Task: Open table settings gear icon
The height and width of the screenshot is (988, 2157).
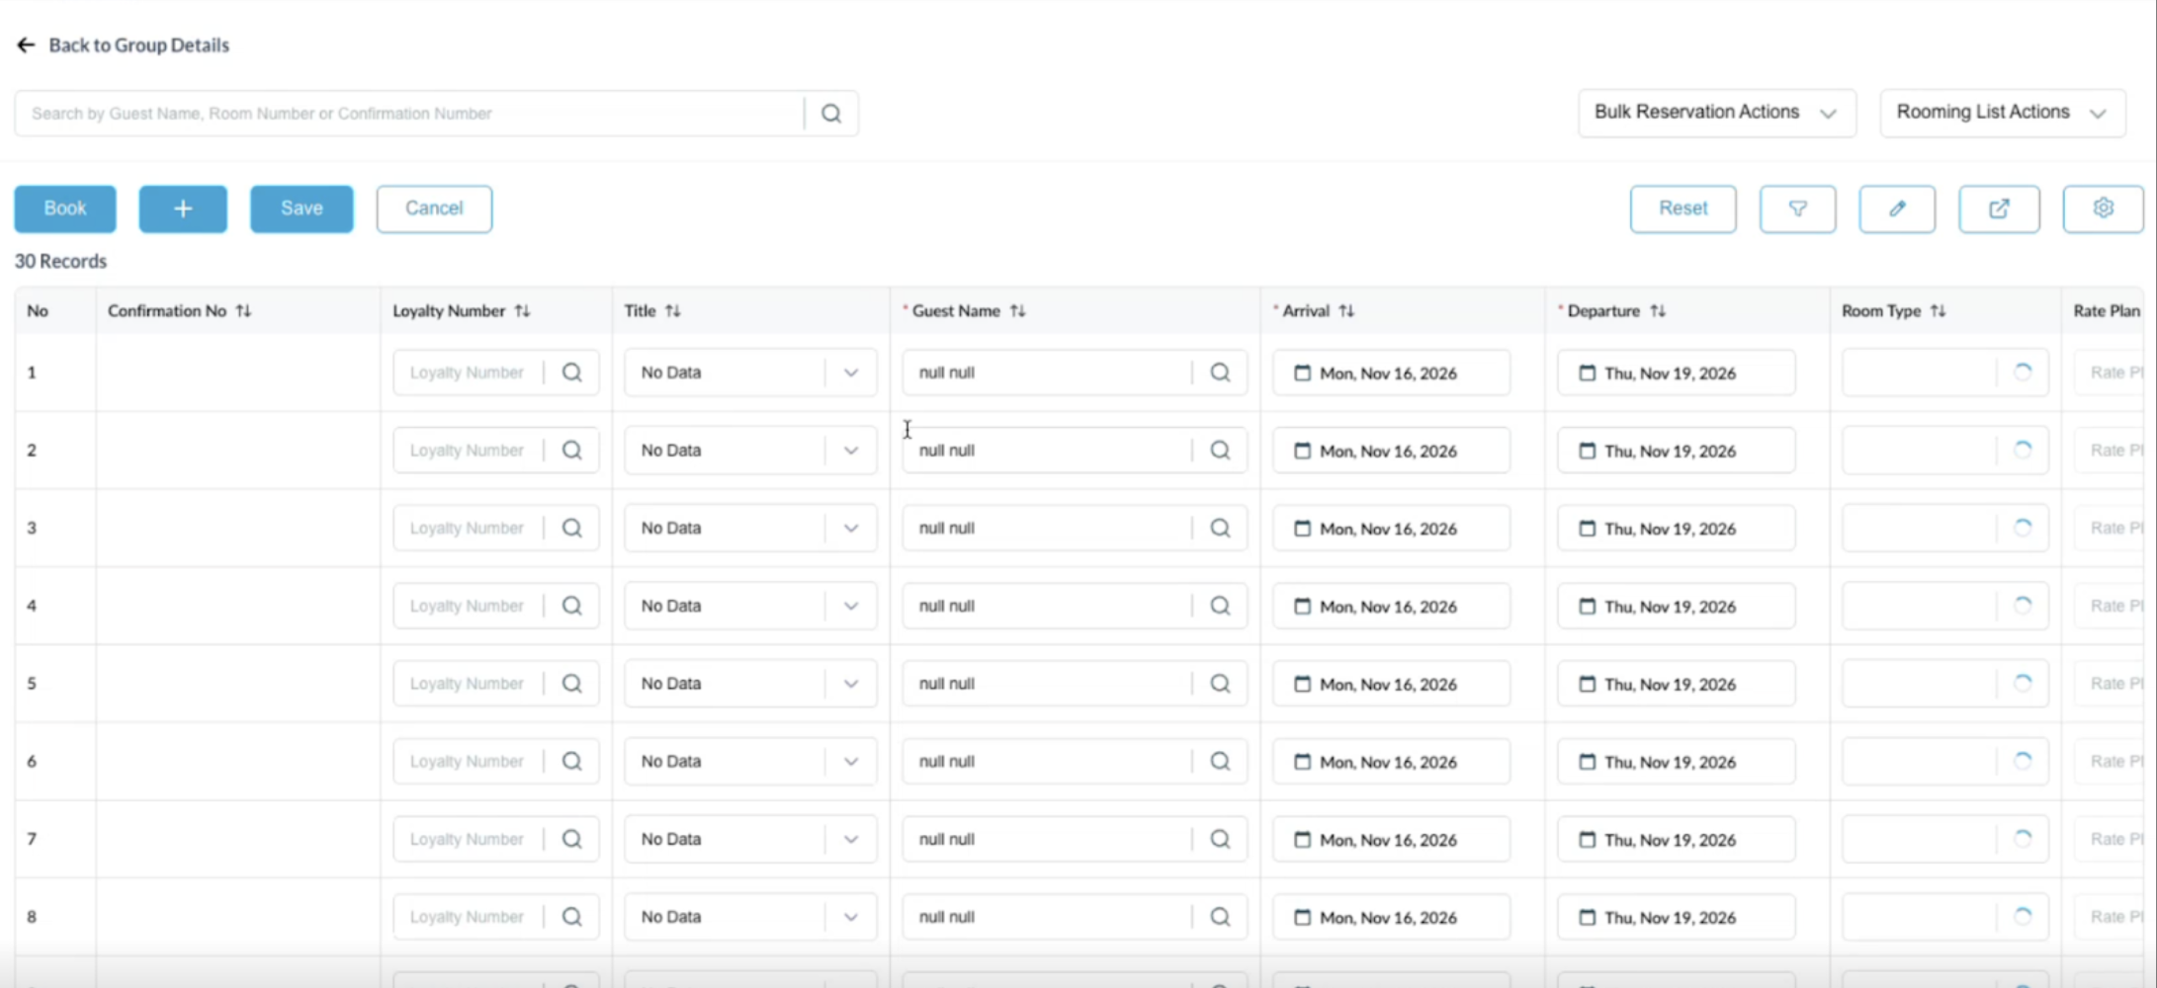Action: (x=2103, y=208)
